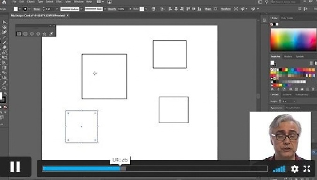317x180 pixels.
Task: Switch to the Brushes tab
Action: tap(288, 57)
